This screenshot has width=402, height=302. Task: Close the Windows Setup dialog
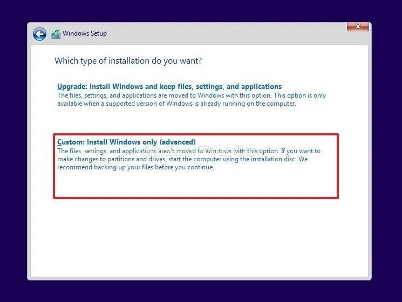[358, 26]
